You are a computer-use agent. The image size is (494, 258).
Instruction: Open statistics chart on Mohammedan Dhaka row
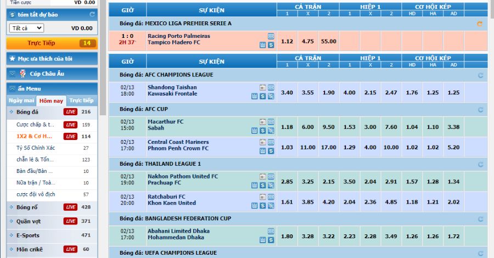click(x=263, y=240)
